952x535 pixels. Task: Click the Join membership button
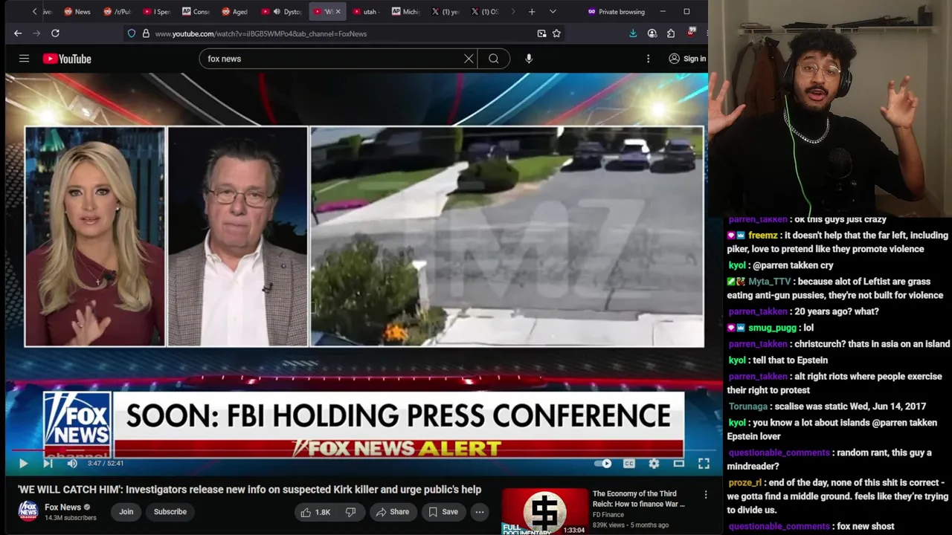click(x=126, y=511)
